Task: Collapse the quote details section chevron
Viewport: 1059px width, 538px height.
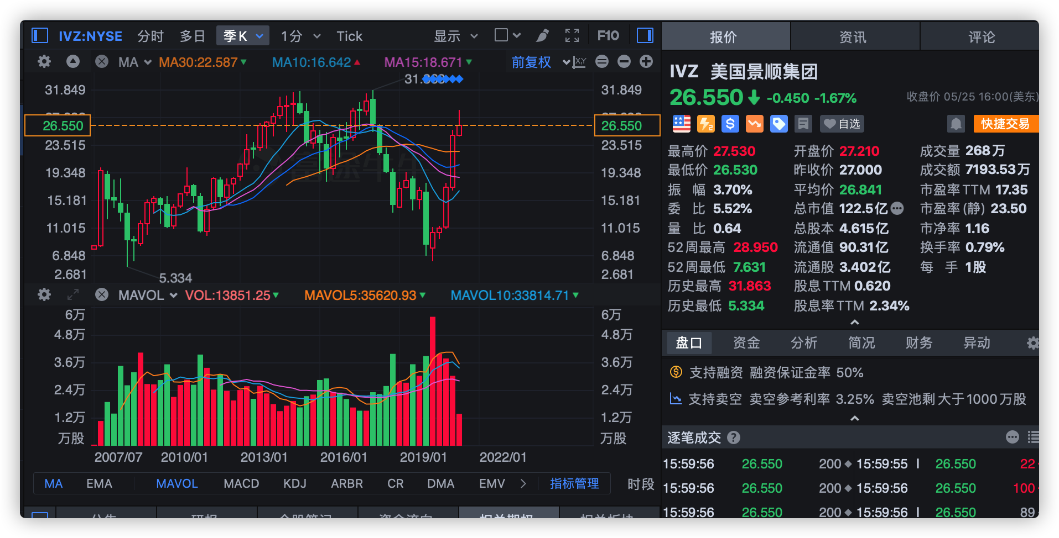Action: (x=855, y=322)
